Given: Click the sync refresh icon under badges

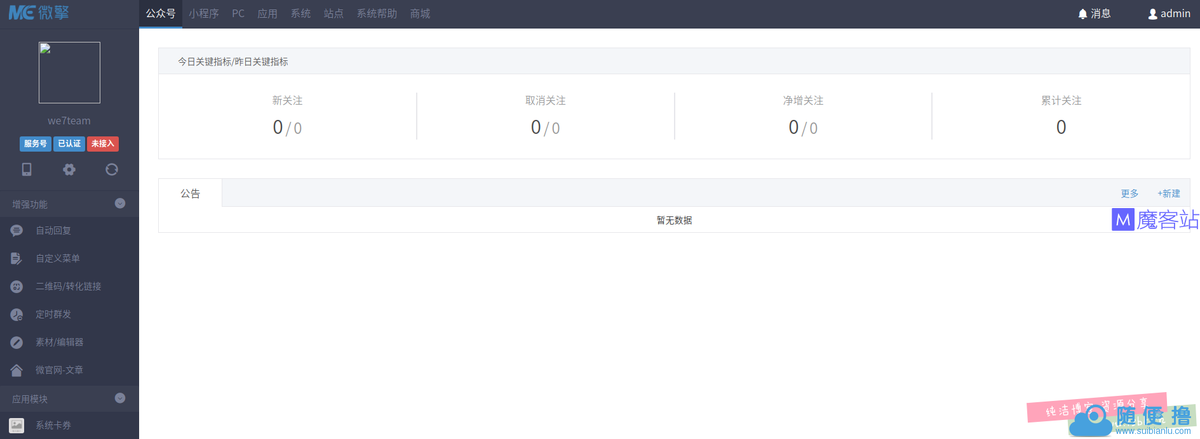Looking at the screenshot, I should 112,169.
